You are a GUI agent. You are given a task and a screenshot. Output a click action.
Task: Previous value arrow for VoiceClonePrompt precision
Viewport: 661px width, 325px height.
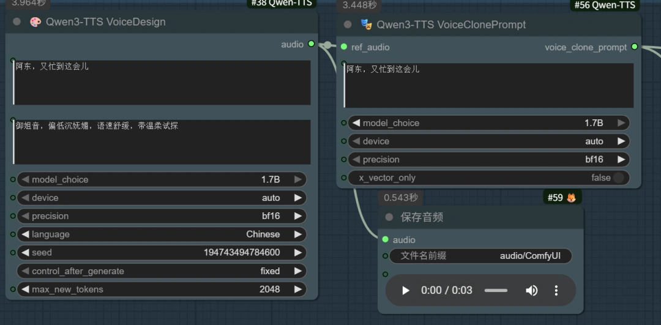pyautogui.click(x=356, y=159)
